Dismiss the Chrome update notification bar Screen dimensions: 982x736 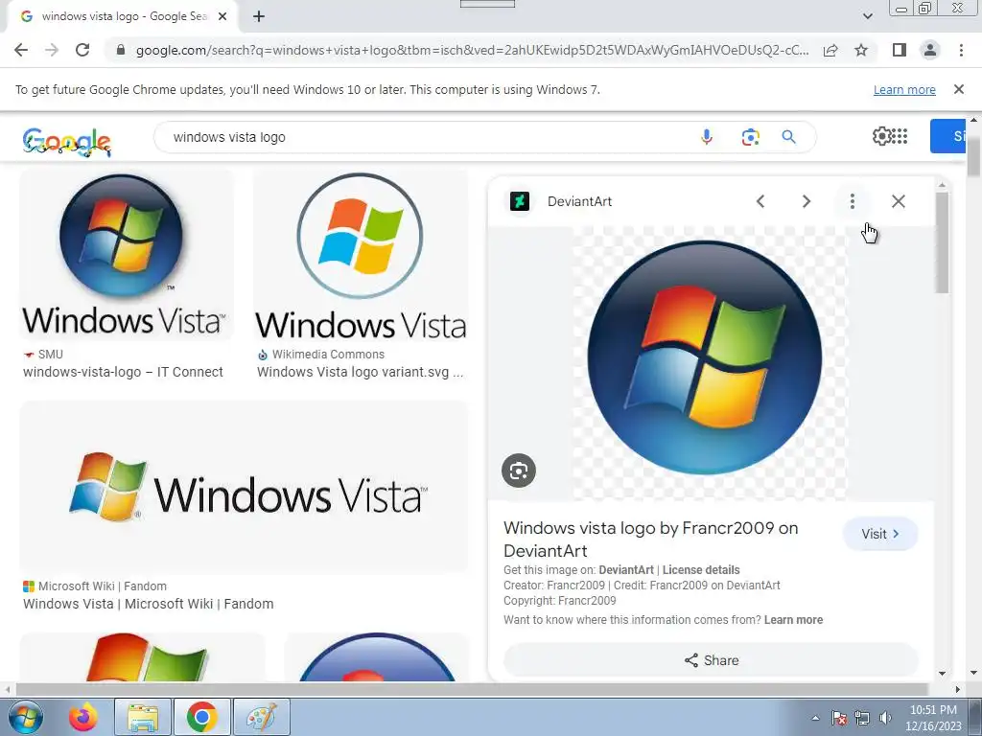(x=959, y=89)
